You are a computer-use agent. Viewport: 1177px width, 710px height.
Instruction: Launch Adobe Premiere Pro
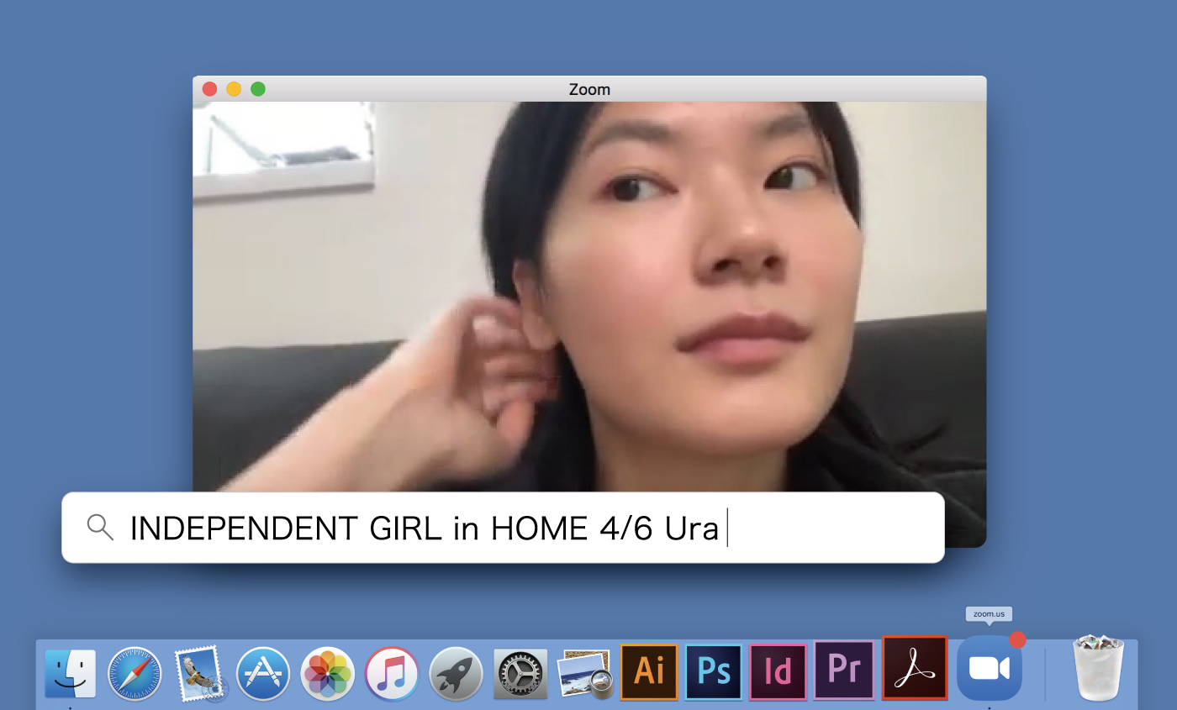coord(843,671)
